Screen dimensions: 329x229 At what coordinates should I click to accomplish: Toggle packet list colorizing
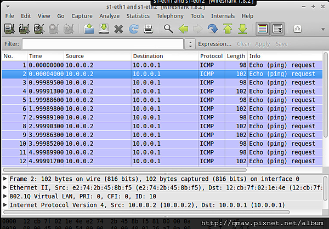point(263,29)
